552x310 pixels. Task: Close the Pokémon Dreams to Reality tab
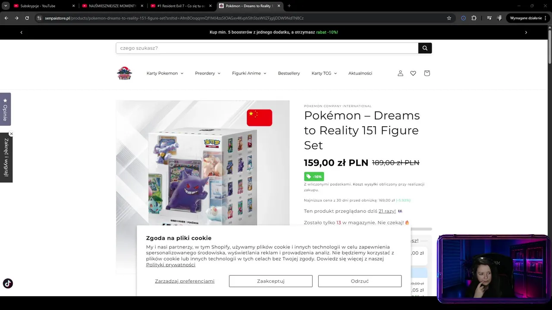coord(279,6)
